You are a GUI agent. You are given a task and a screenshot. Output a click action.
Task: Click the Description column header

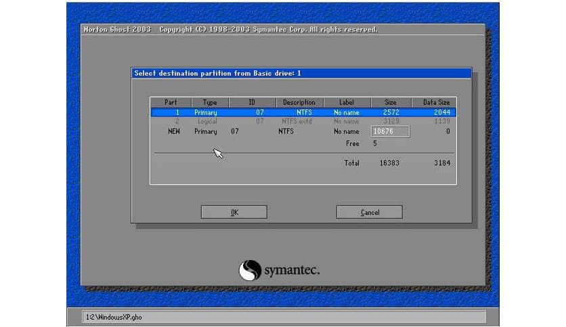pyautogui.click(x=299, y=102)
